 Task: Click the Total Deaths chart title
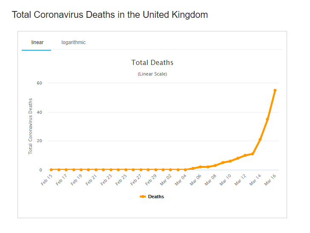pyautogui.click(x=152, y=62)
